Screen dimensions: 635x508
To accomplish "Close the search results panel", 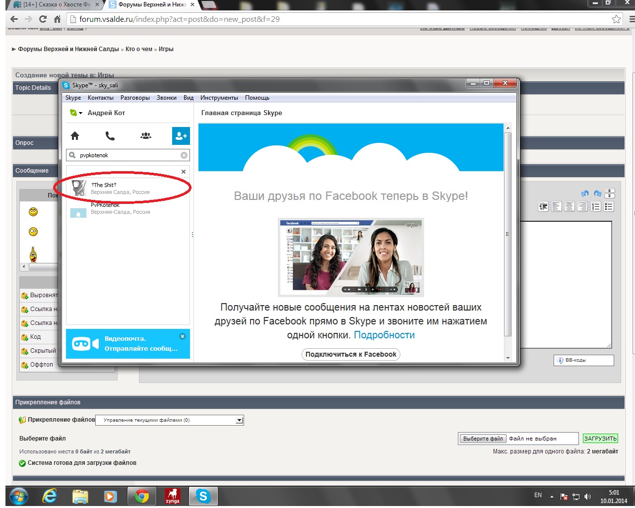I will tap(184, 172).
